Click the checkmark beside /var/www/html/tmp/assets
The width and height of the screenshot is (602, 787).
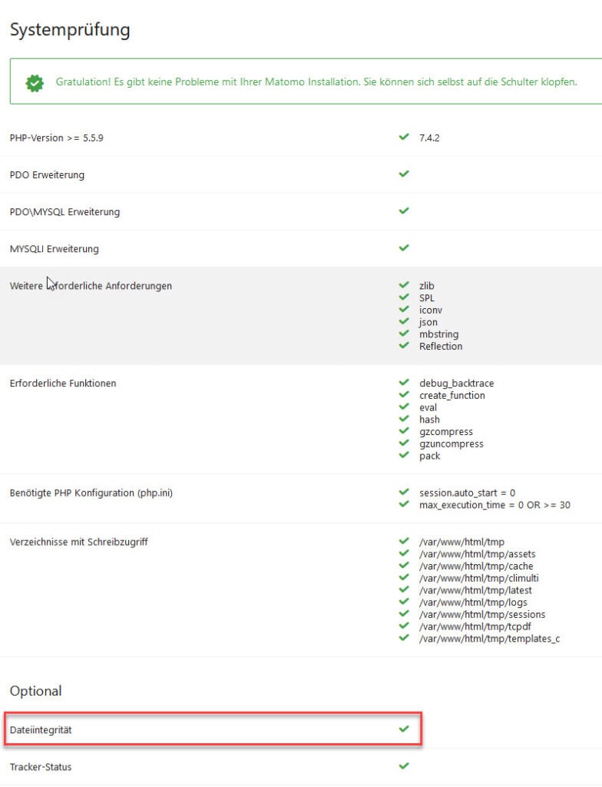coord(404,553)
